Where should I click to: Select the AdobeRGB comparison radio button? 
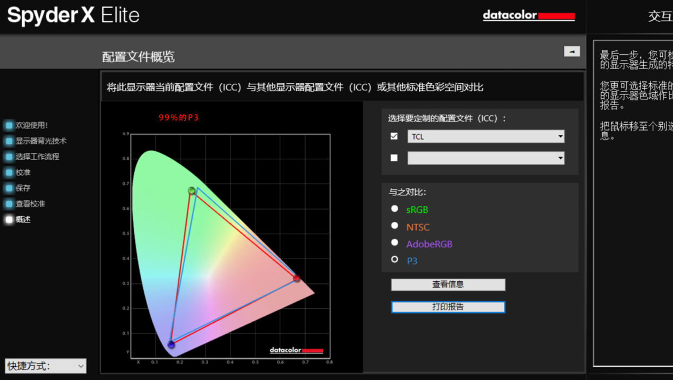[x=394, y=243]
